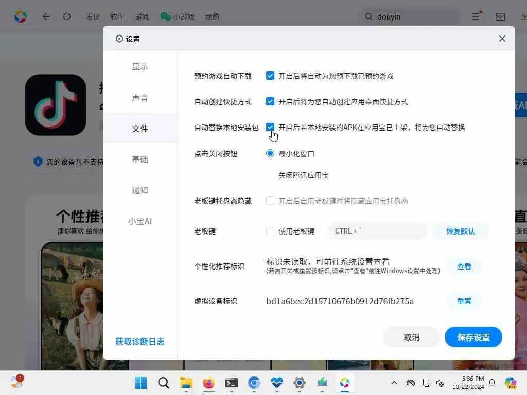This screenshot has height=395, width=527.
Task: Open 发现 in top navigation
Action: point(93,16)
